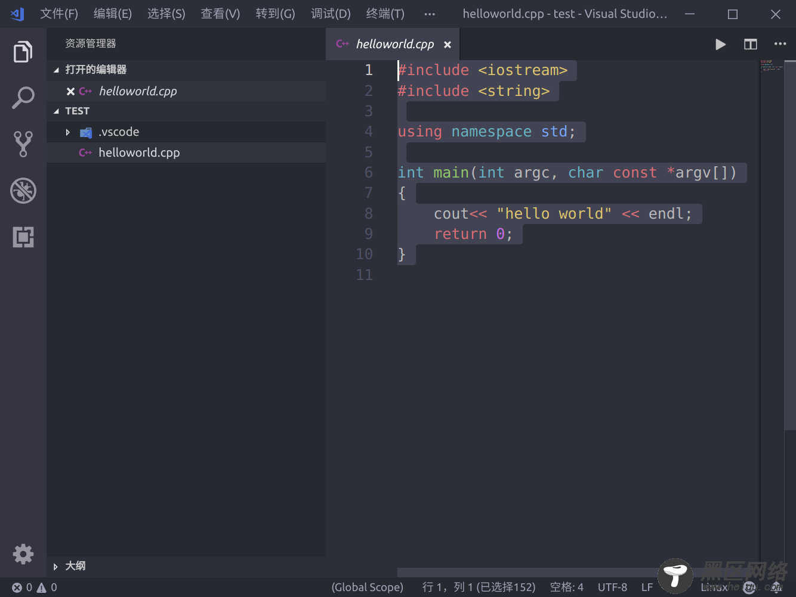The width and height of the screenshot is (796, 597).
Task: Open the 文件(F) menu
Action: tap(59, 14)
